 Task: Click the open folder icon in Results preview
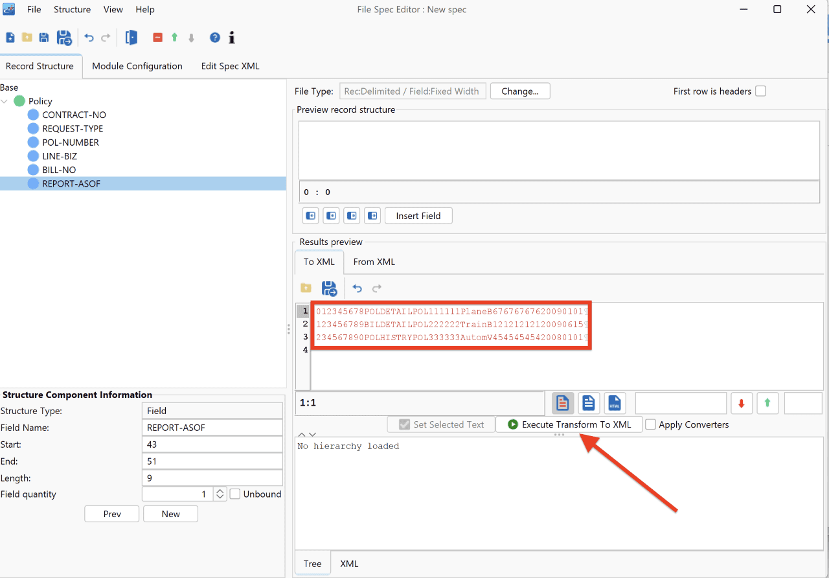point(306,288)
